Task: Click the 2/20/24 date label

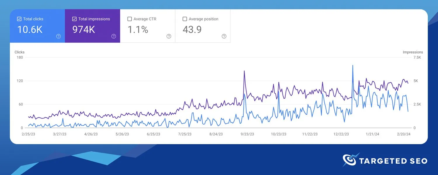Action: click(x=404, y=134)
